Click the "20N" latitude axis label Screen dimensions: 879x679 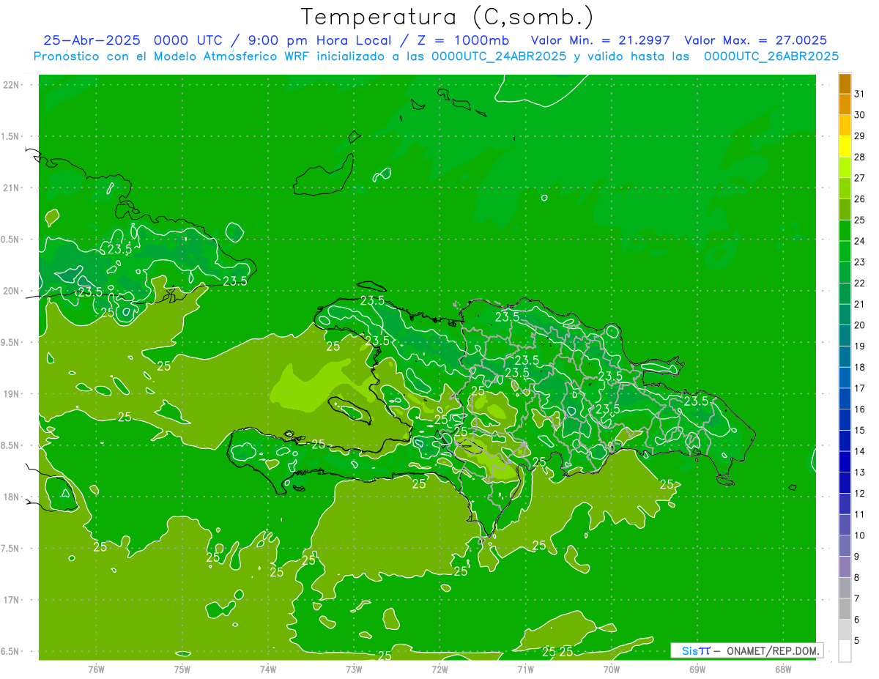pyautogui.click(x=12, y=291)
